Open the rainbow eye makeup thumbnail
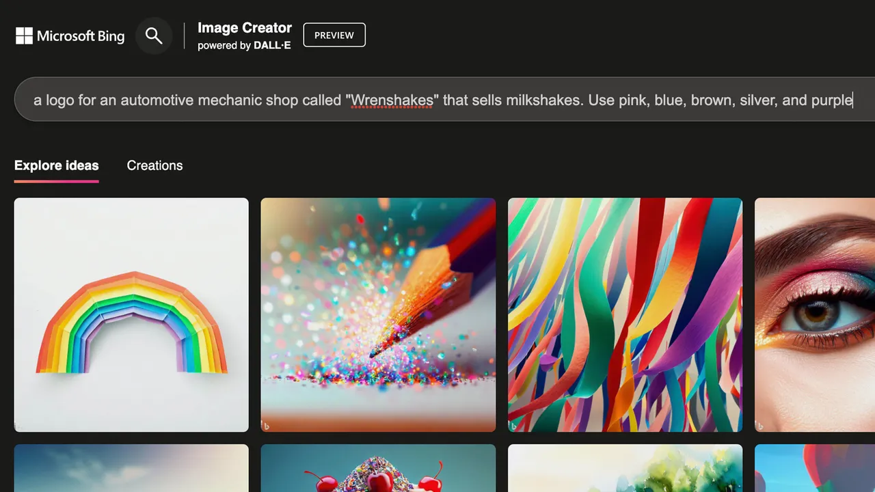The width and height of the screenshot is (875, 492). [x=815, y=315]
